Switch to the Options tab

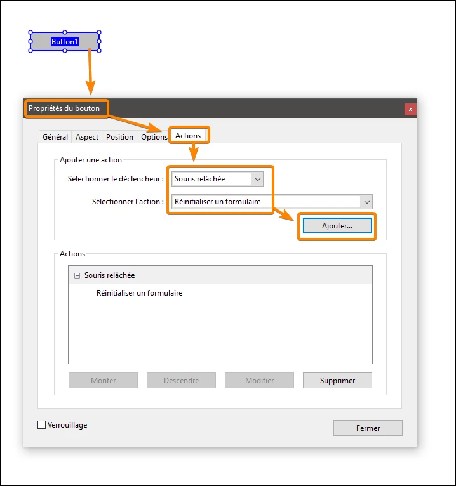coord(154,137)
